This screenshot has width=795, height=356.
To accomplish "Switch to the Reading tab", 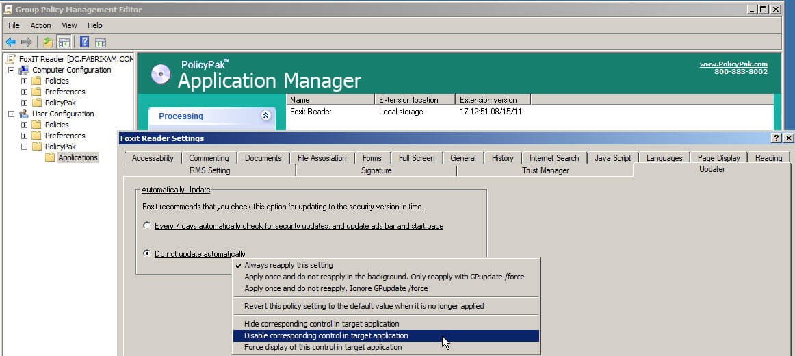I will [x=768, y=158].
